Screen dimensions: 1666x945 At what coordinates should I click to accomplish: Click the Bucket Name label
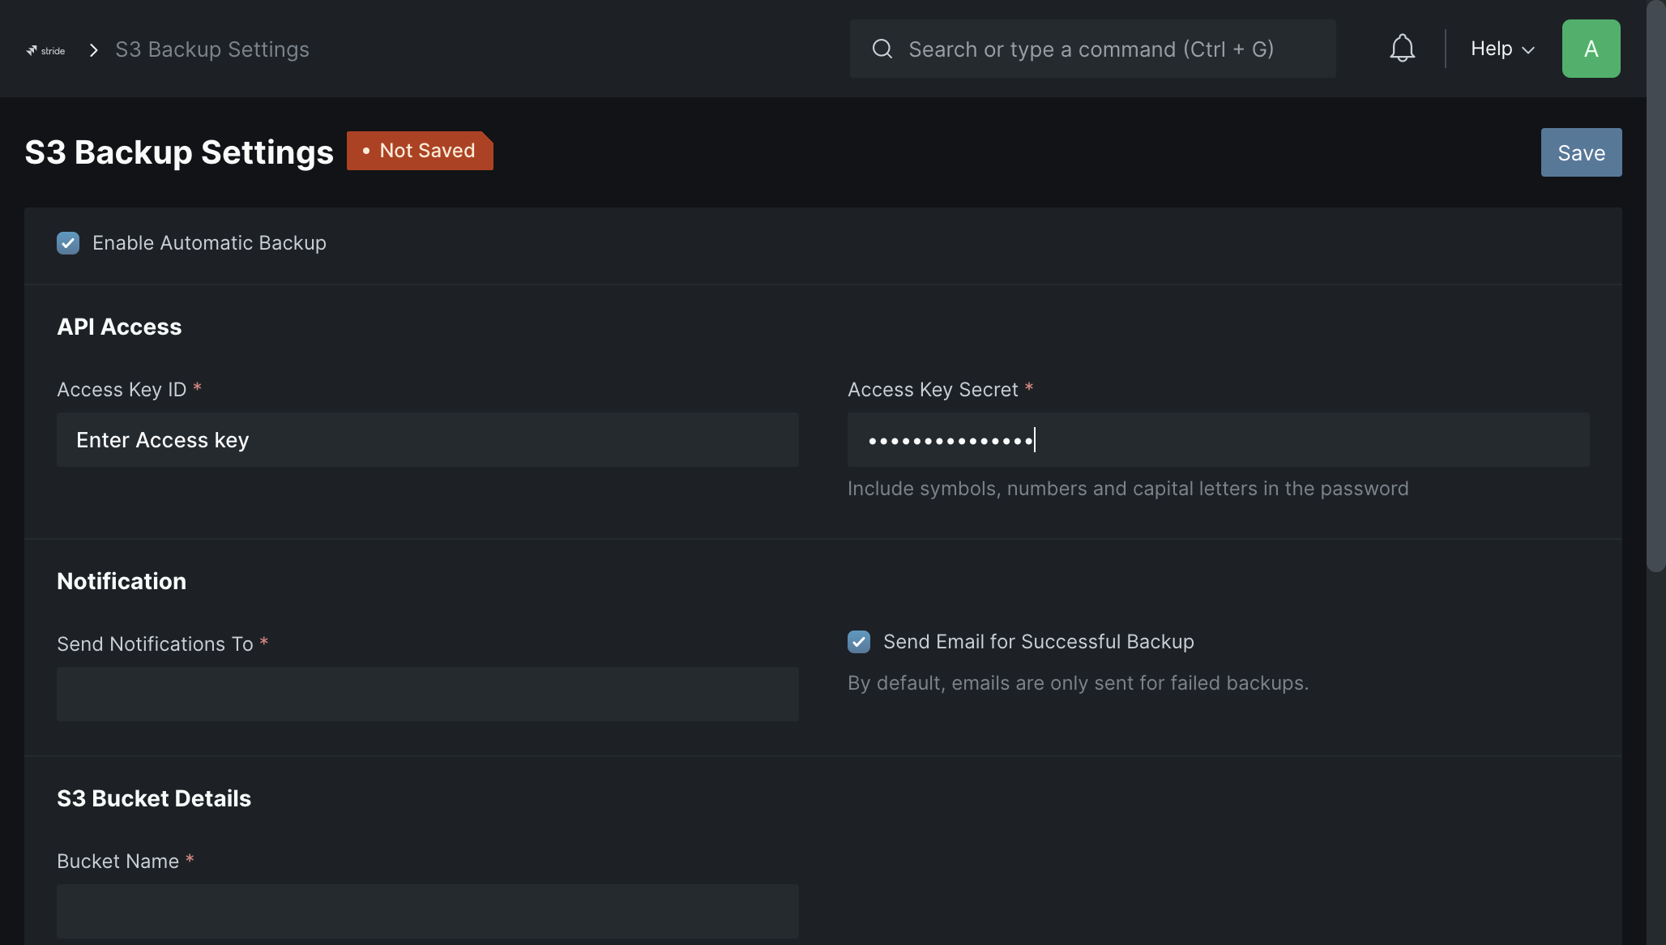click(117, 862)
